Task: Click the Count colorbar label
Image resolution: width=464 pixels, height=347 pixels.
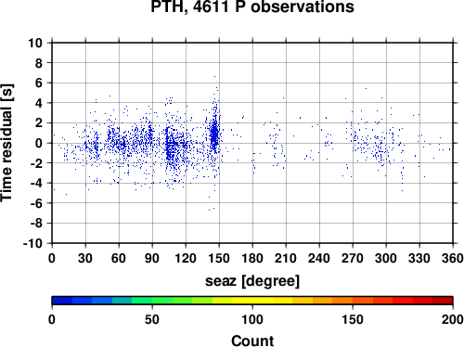Action: click(x=252, y=341)
